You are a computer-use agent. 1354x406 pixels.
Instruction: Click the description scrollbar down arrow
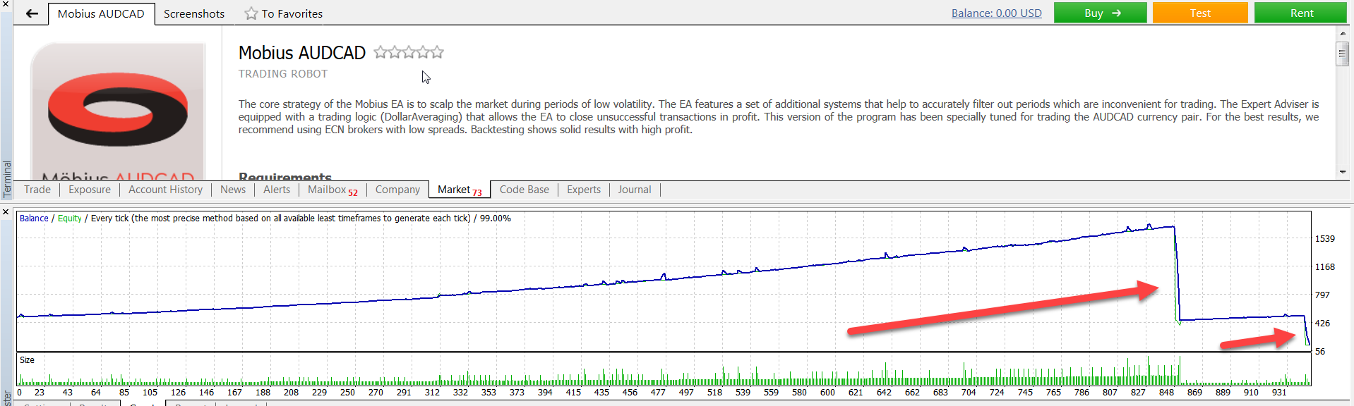click(x=1342, y=172)
